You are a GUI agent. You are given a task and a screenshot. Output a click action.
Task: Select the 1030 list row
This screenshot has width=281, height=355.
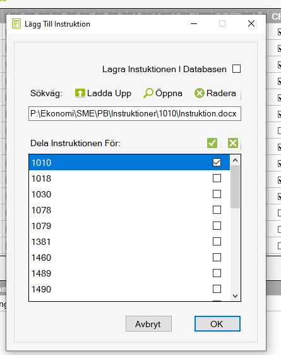click(129, 194)
